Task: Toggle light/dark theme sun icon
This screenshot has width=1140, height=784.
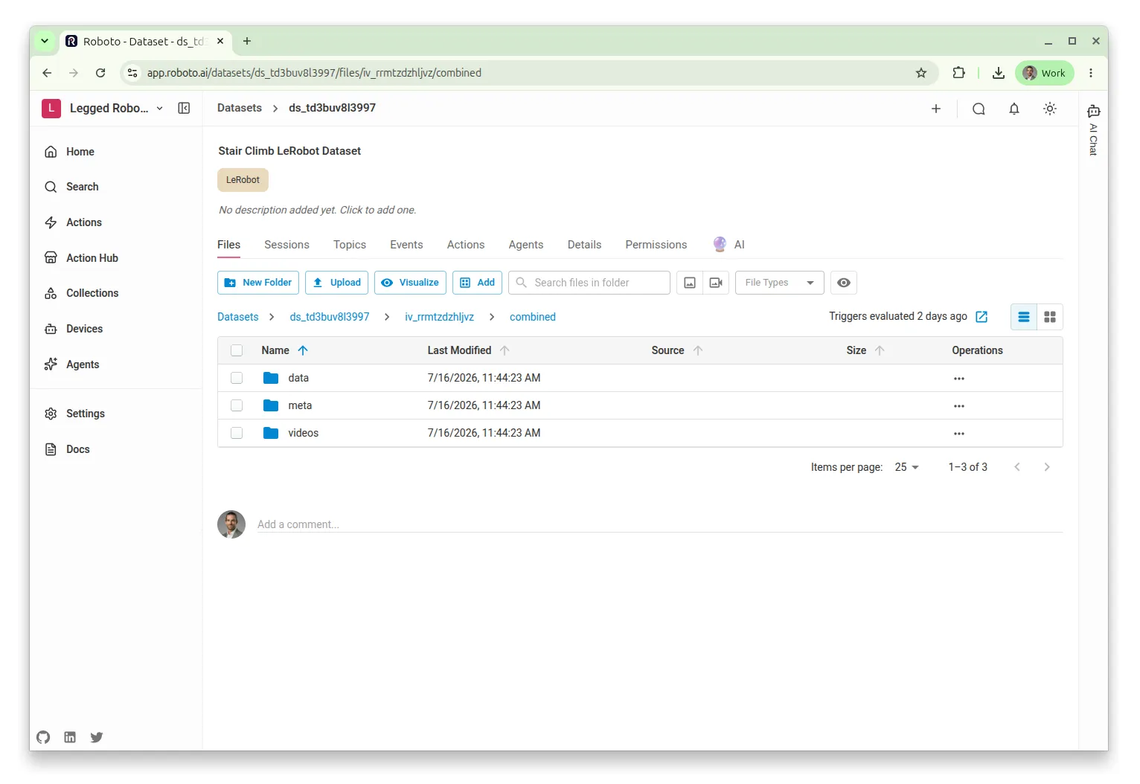Action: (1050, 109)
